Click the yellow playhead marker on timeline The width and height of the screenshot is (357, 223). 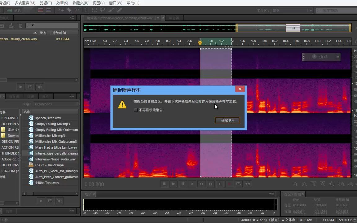coord(200,42)
